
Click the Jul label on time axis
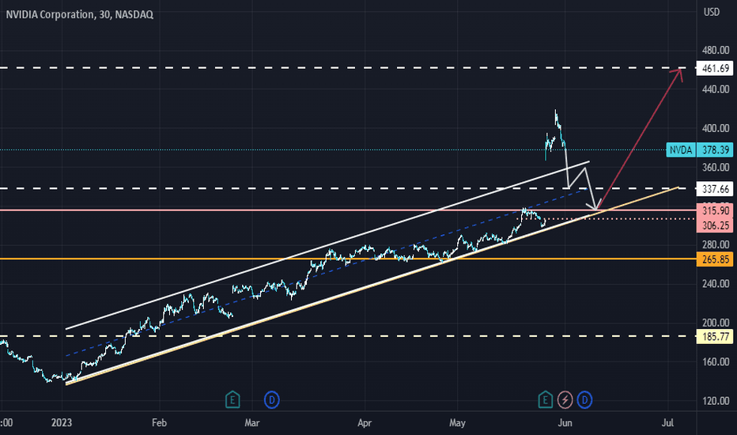667,423
